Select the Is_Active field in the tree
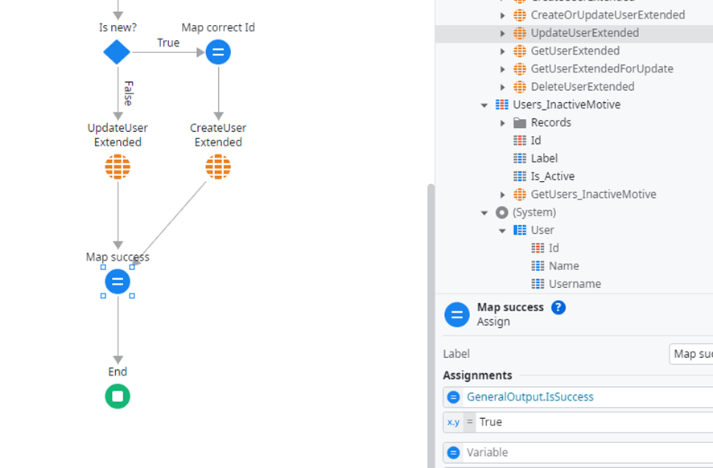Viewport: 713px width, 468px height. 552,175
